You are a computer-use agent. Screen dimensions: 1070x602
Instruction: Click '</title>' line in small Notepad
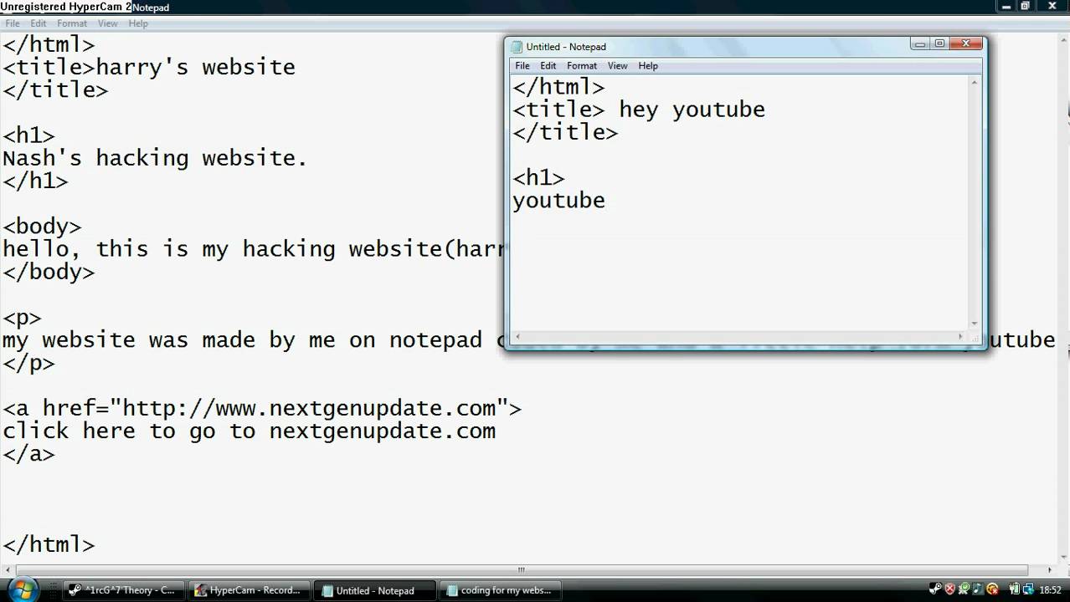point(565,132)
